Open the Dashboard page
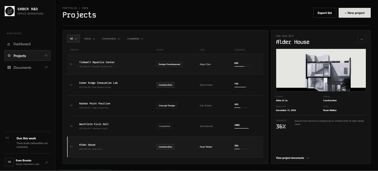The width and height of the screenshot is (378, 171). click(x=28, y=44)
